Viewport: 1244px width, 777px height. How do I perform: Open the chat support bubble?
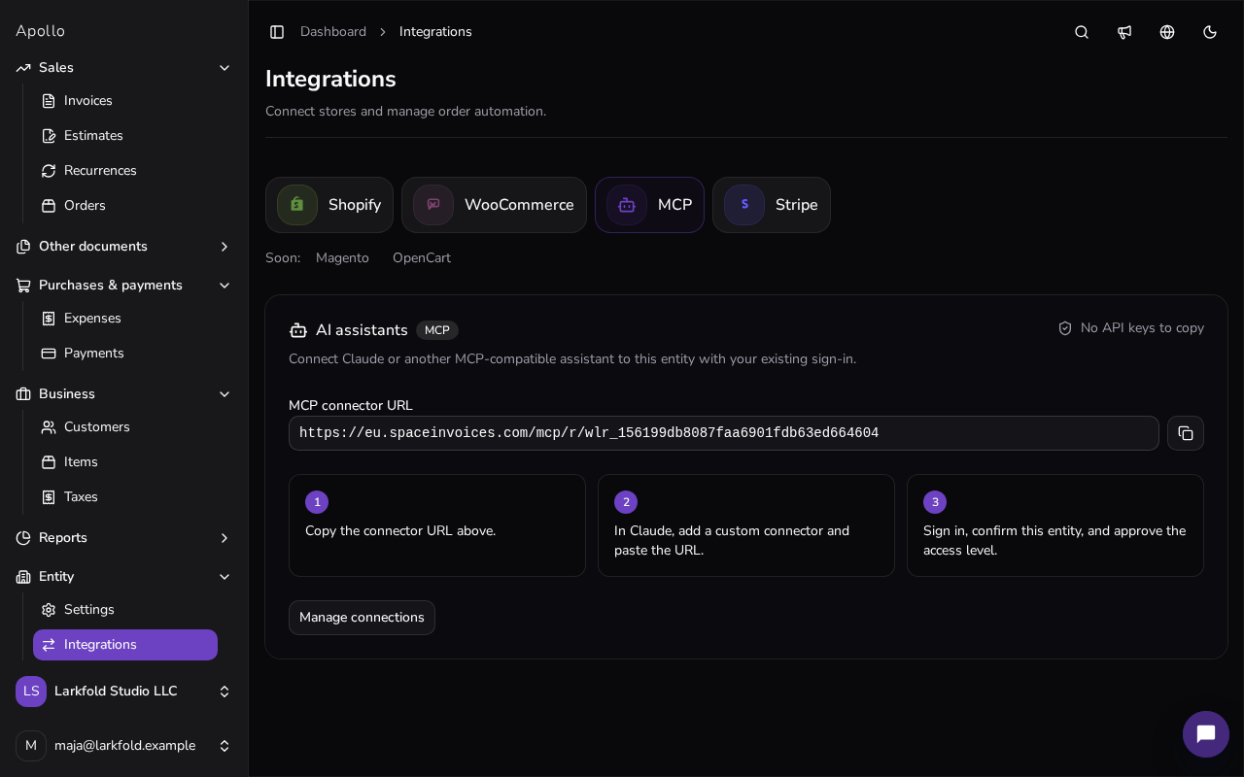(x=1206, y=734)
